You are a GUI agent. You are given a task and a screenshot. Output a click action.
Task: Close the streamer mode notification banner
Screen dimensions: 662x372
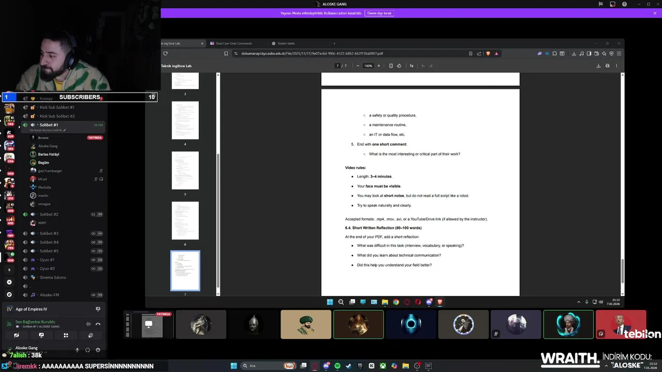point(655,13)
